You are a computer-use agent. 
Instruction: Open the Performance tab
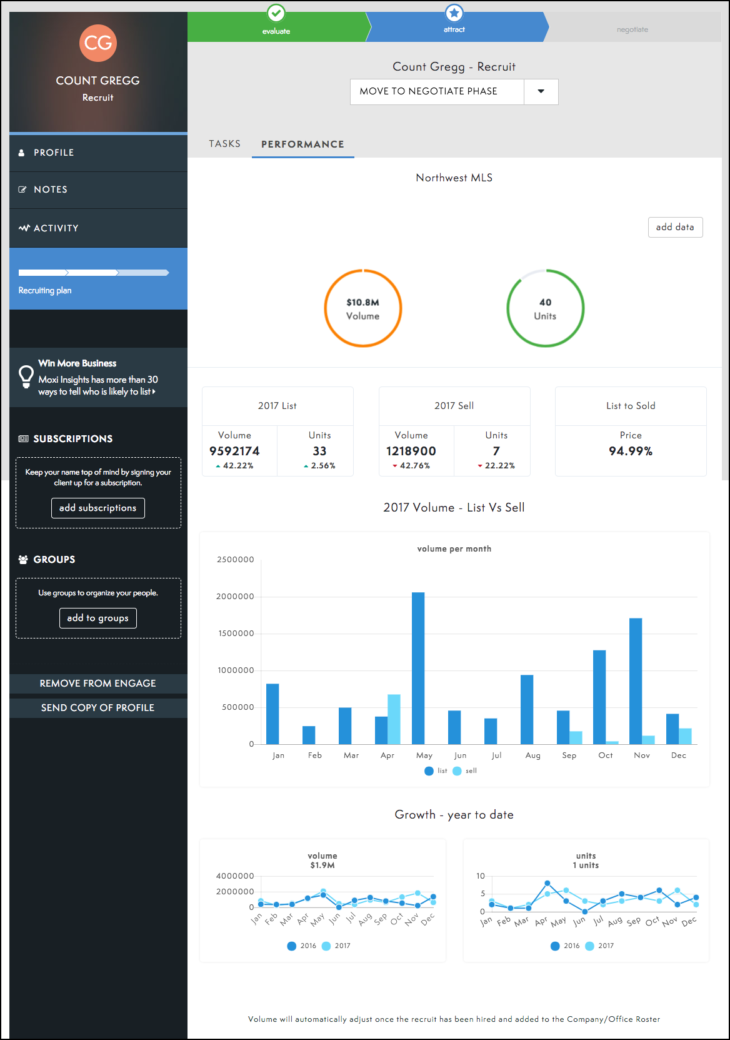[302, 144]
